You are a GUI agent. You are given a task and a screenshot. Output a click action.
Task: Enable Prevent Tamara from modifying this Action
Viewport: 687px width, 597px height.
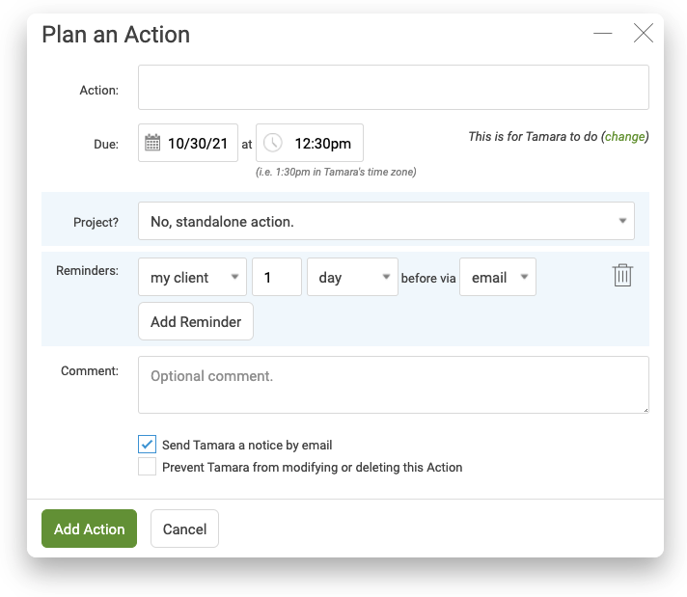[x=148, y=467]
